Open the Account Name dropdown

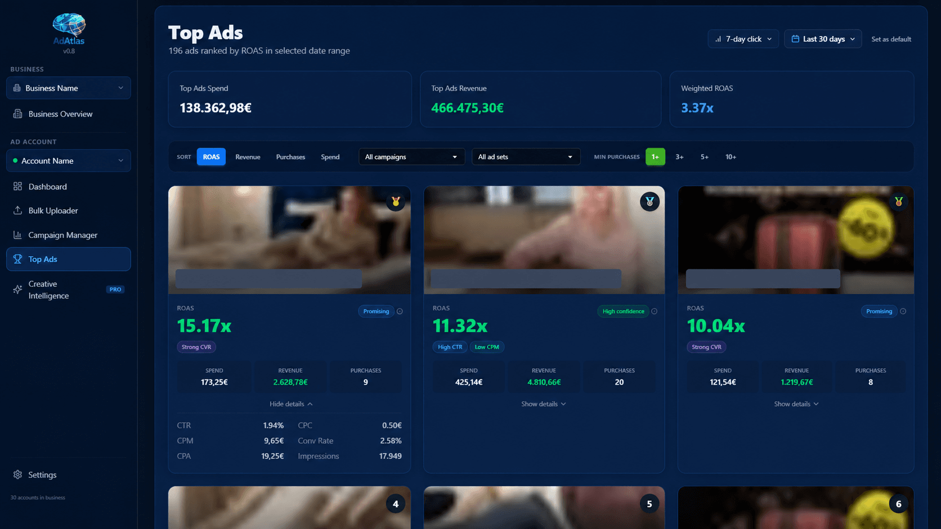tap(69, 161)
